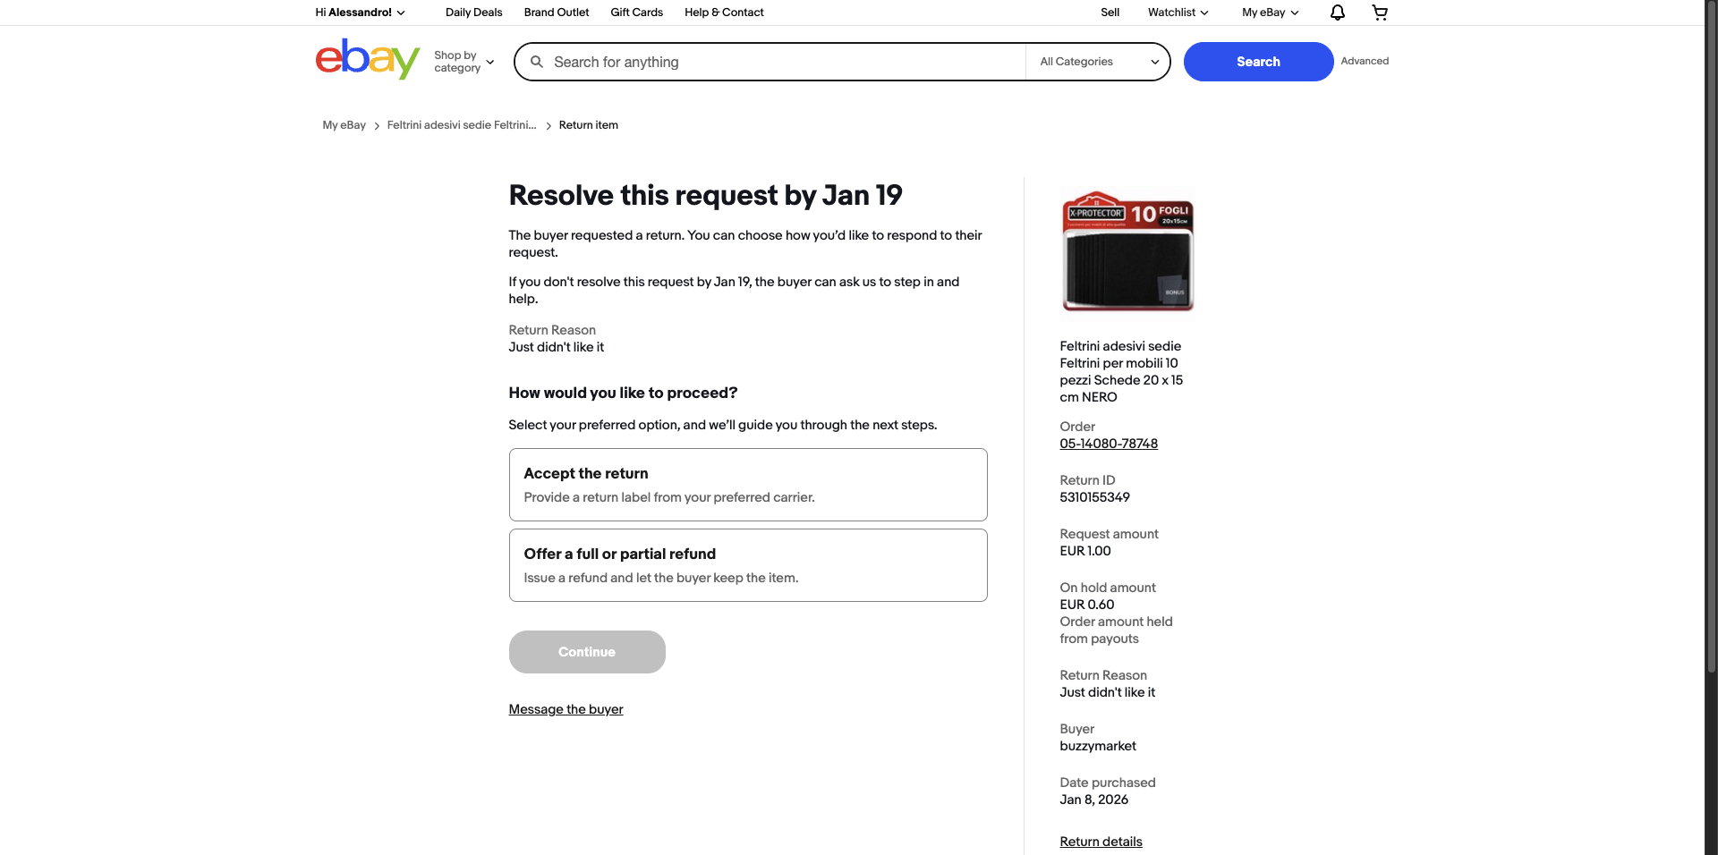Go to Daily Deals
The image size is (1718, 855).
(473, 13)
